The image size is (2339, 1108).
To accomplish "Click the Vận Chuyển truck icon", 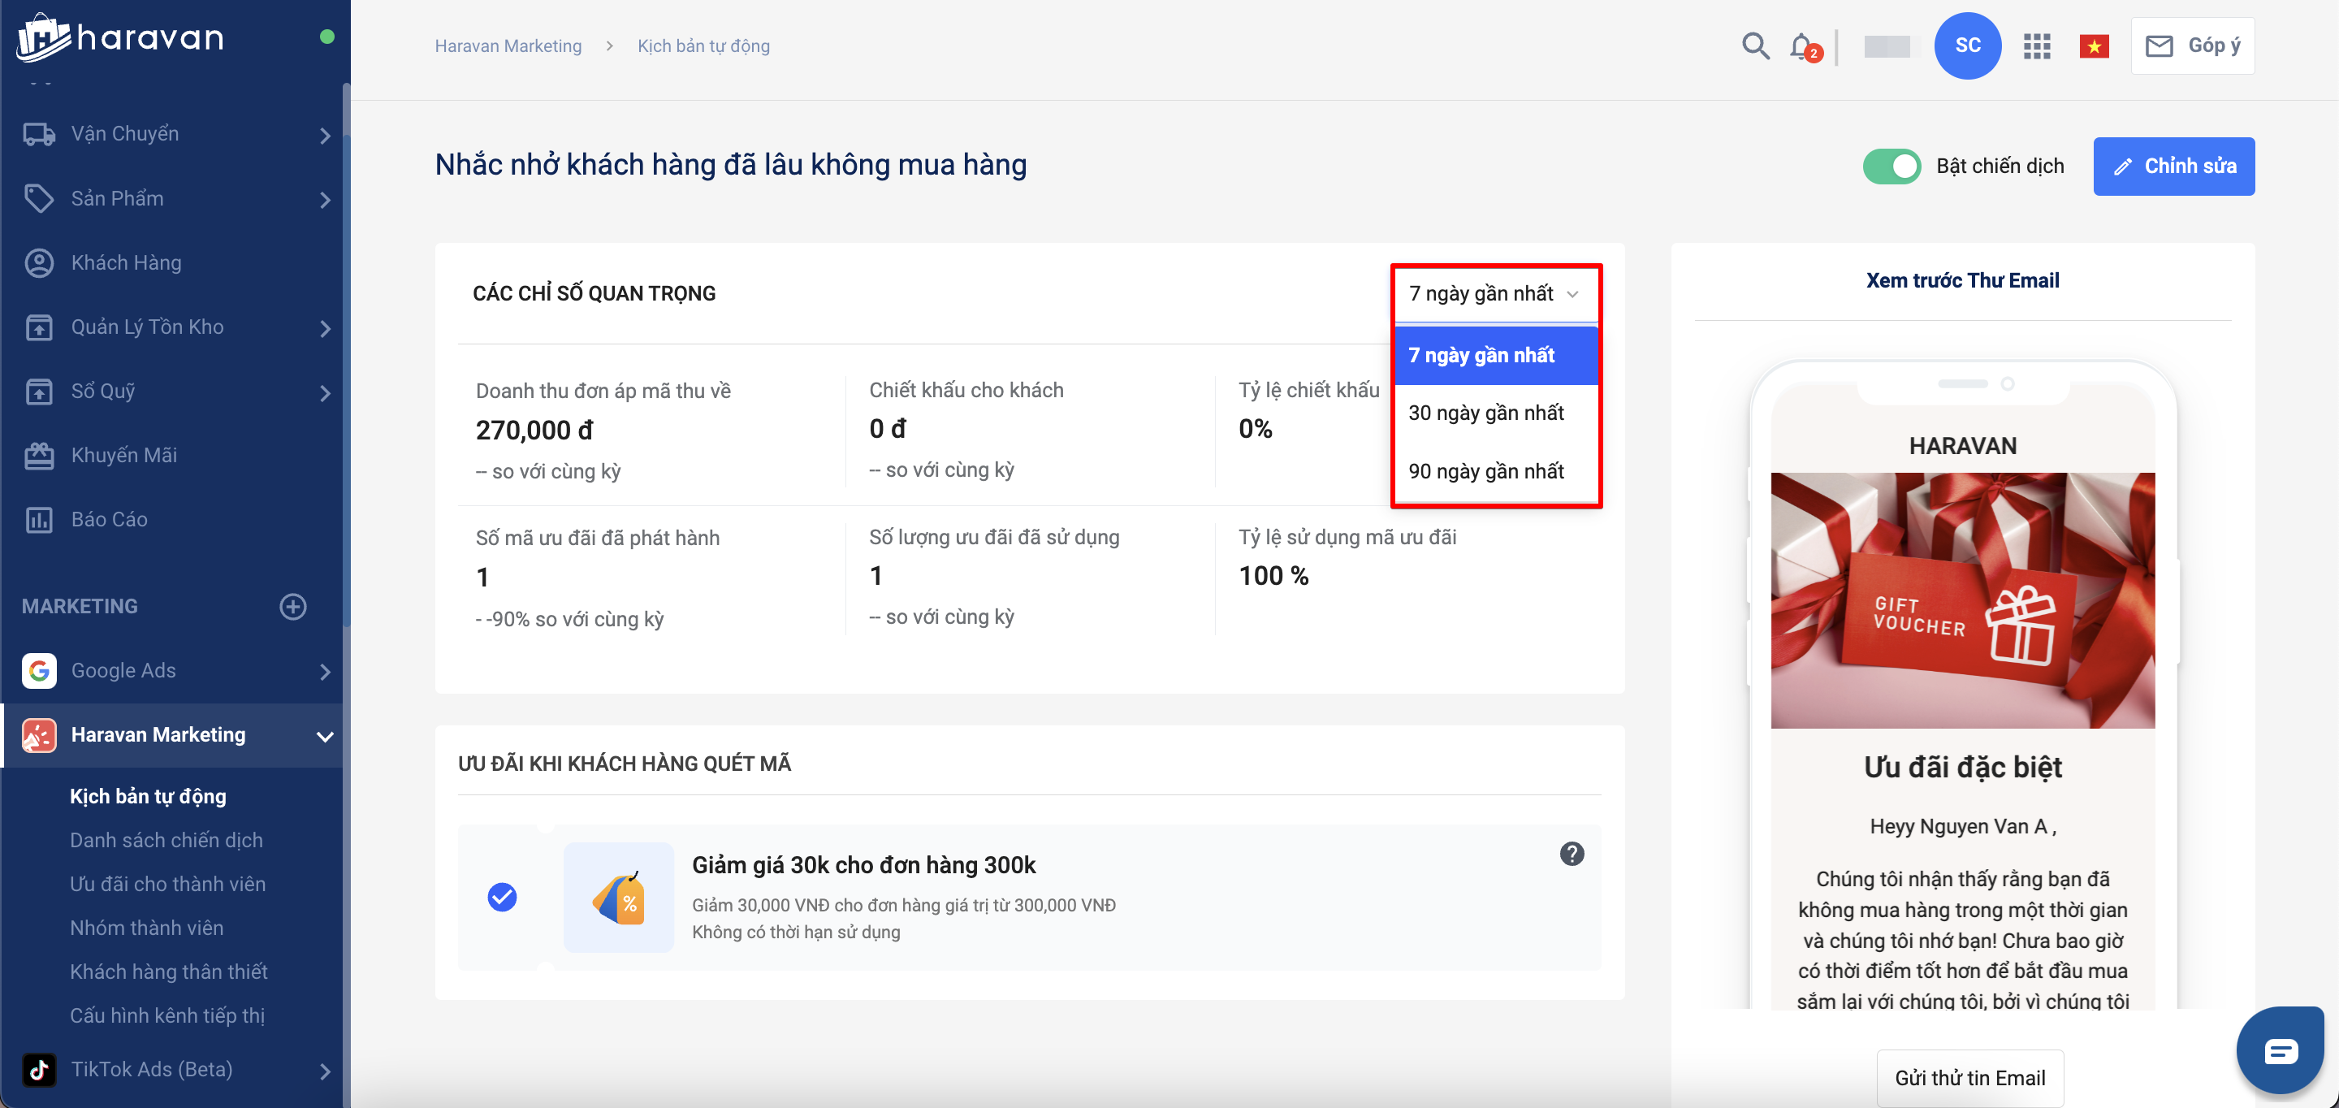I will tap(38, 134).
